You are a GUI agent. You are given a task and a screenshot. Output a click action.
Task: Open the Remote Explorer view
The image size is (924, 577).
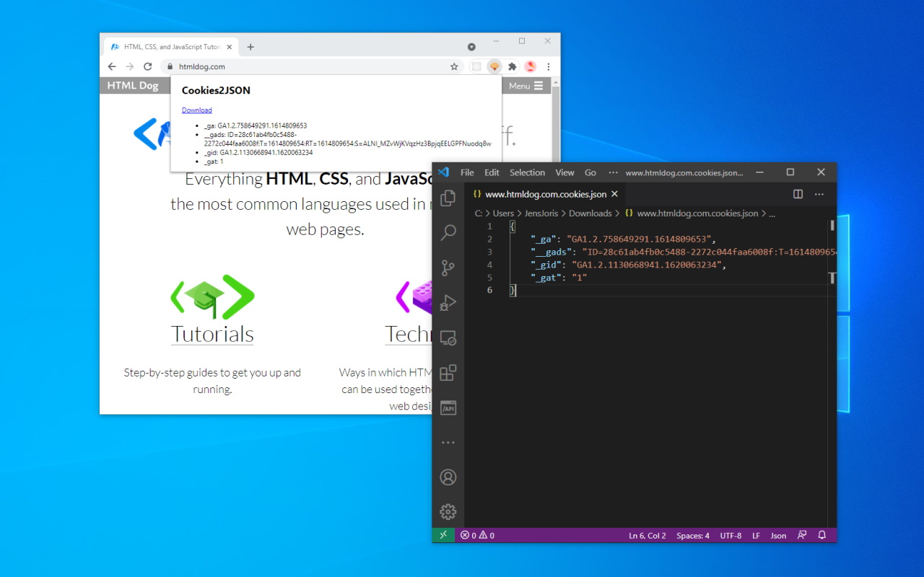(448, 338)
